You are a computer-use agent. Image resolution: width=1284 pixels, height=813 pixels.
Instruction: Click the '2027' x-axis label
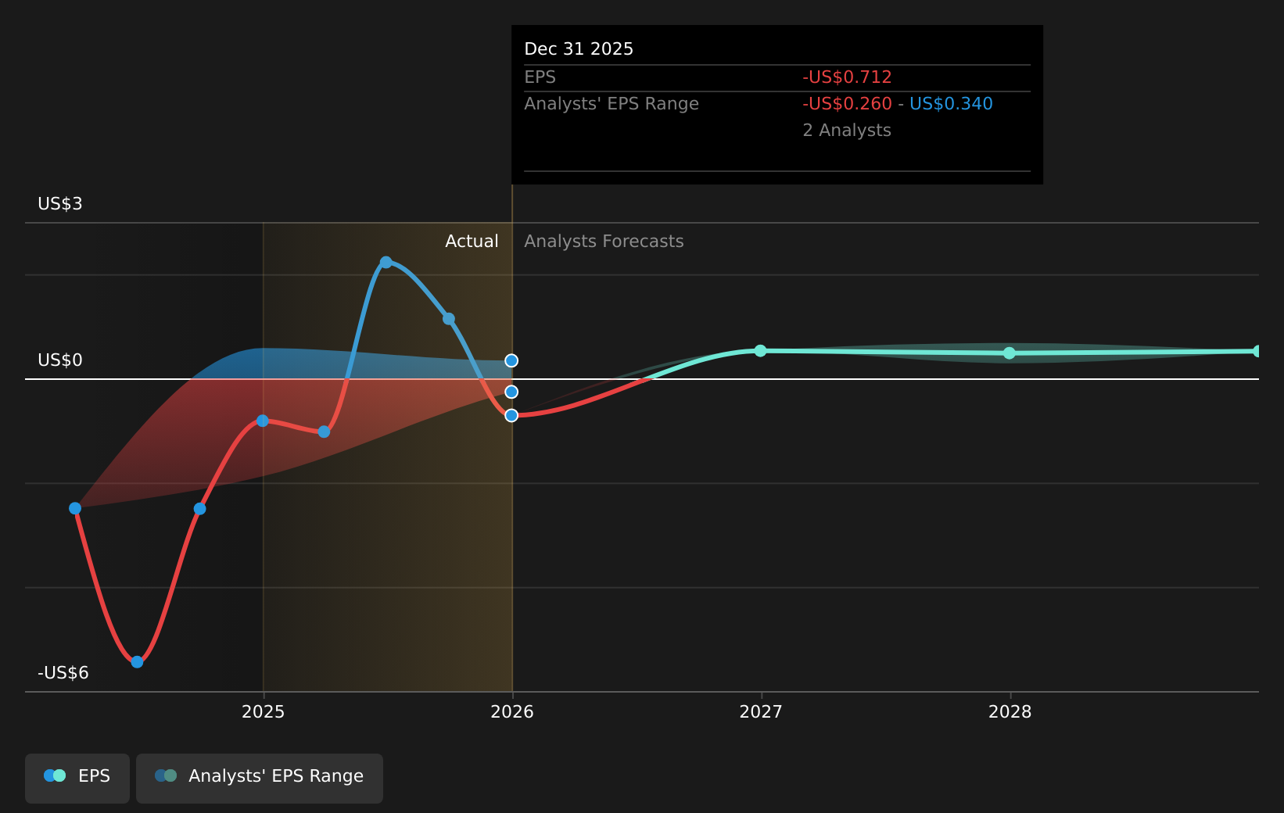[761, 711]
